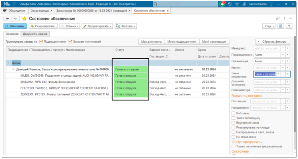Clear the Организация filter
The image size is (298, 159).
(288, 61)
